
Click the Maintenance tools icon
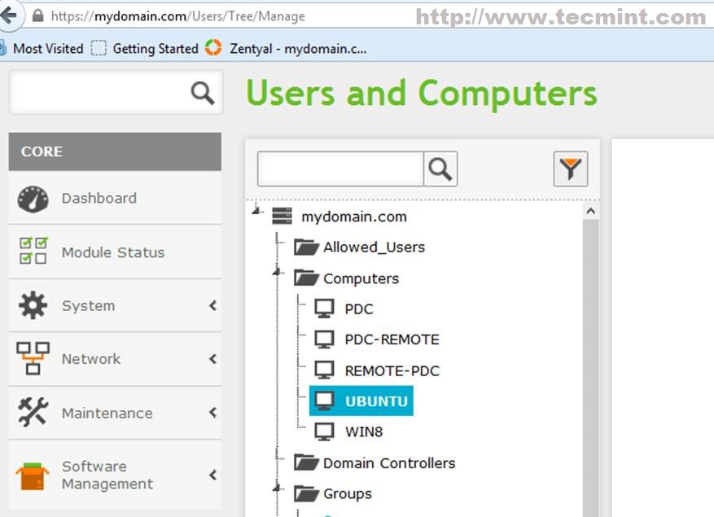[33, 412]
